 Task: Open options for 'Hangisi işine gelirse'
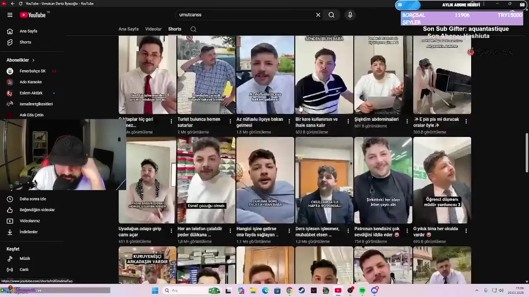click(289, 231)
